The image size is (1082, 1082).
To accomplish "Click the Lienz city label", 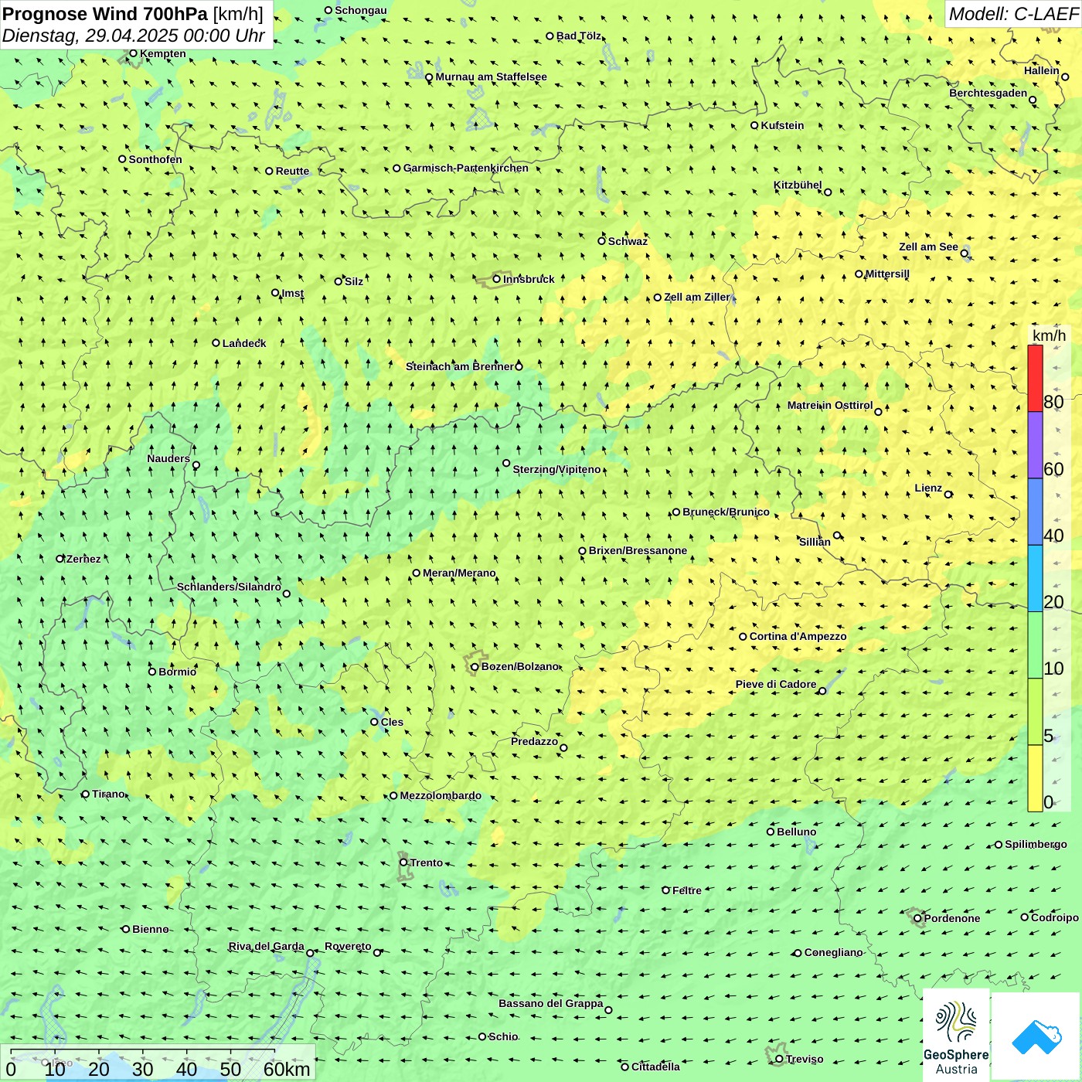I will (928, 488).
